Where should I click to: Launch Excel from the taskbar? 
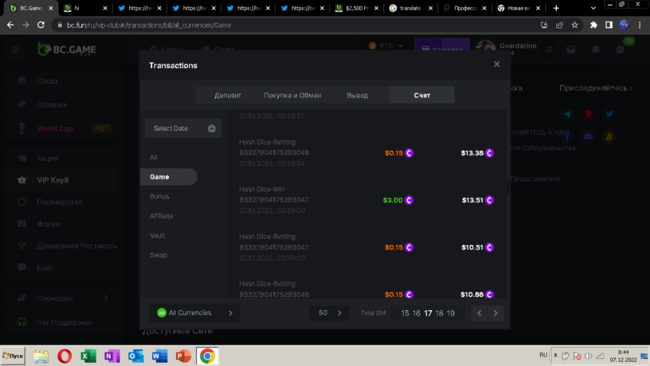tap(88, 356)
